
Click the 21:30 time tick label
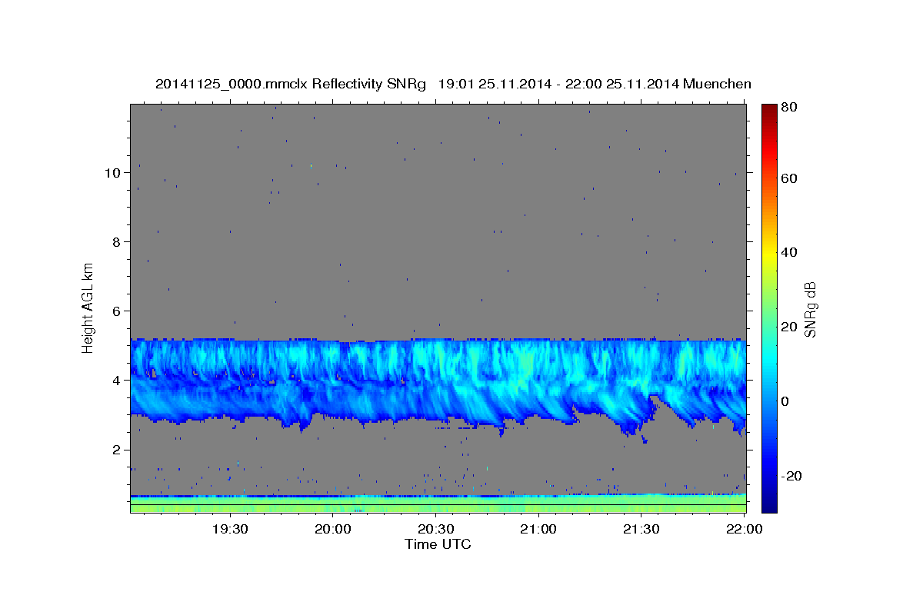(x=641, y=529)
